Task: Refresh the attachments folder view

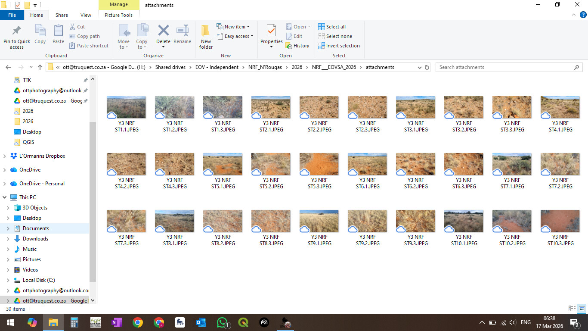Action: coord(427,67)
